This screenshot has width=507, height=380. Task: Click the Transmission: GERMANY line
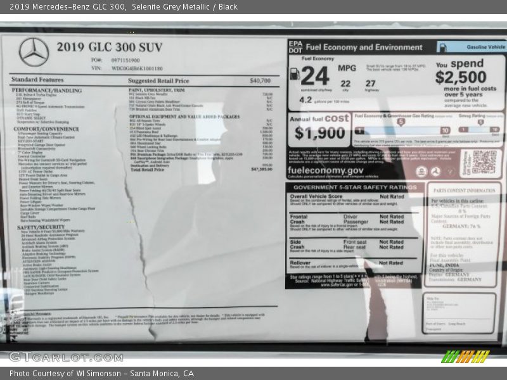pos(455,279)
